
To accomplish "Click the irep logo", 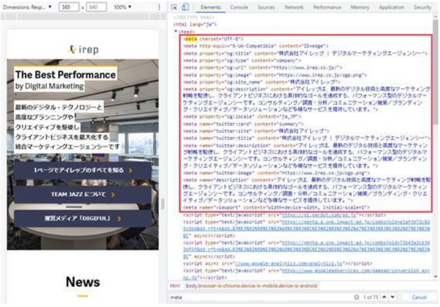I will [x=83, y=50].
